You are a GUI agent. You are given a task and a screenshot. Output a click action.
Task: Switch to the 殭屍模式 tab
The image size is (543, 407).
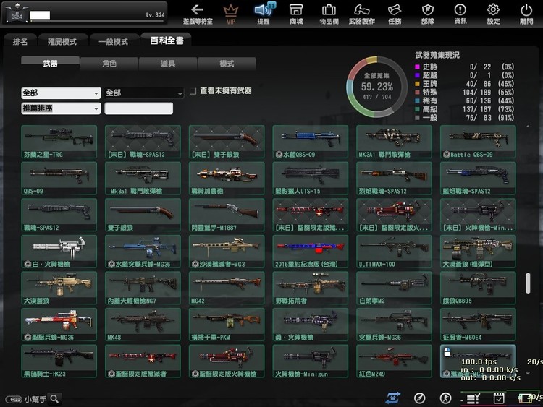[62, 41]
